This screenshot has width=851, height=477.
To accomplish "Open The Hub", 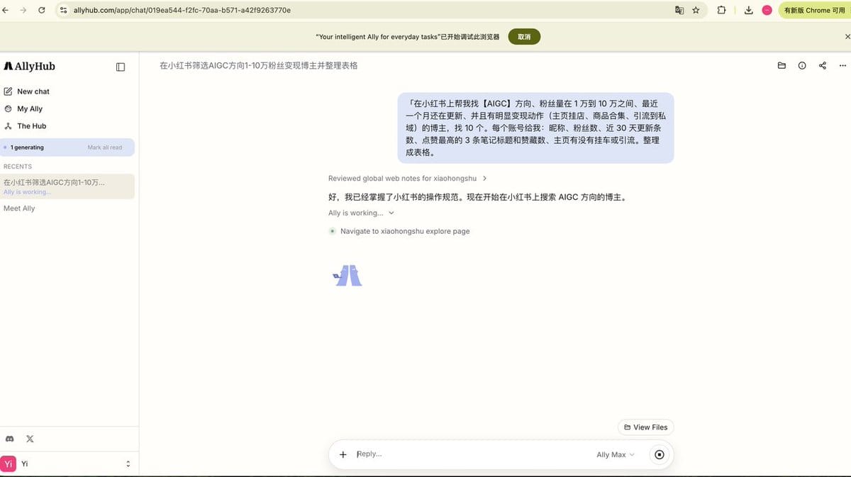I will [x=26, y=126].
